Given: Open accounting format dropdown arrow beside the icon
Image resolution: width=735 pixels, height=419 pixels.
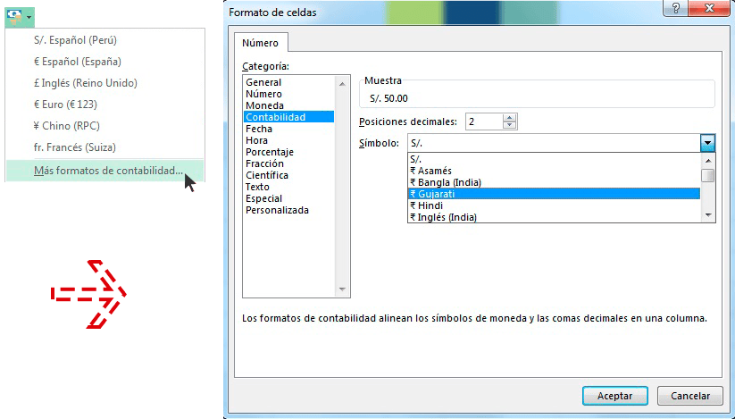Looking at the screenshot, I should pos(29,17).
